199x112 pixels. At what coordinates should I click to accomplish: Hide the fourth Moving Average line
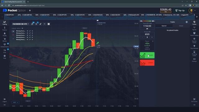(x=27, y=37)
